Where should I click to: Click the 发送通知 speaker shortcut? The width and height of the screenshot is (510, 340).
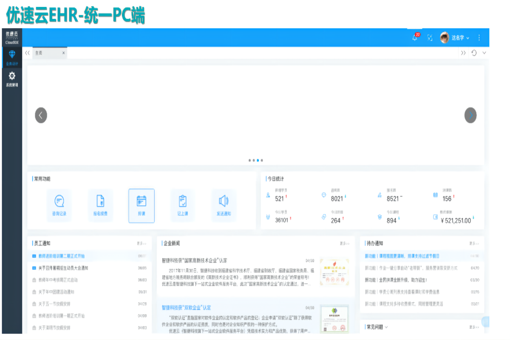coord(224,206)
